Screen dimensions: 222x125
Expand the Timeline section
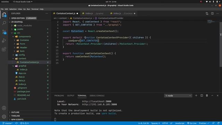tap(30, 116)
